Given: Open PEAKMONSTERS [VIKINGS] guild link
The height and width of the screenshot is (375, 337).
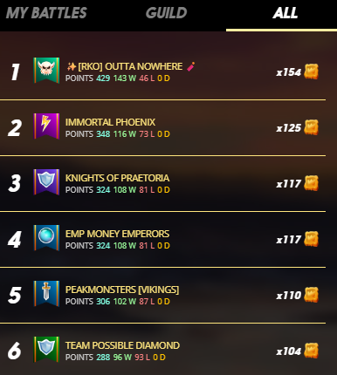Looking at the screenshot, I should (x=122, y=290).
